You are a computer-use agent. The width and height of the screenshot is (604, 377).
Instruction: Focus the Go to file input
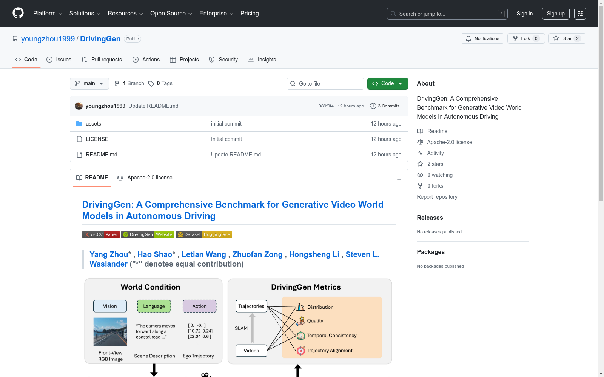click(x=325, y=84)
